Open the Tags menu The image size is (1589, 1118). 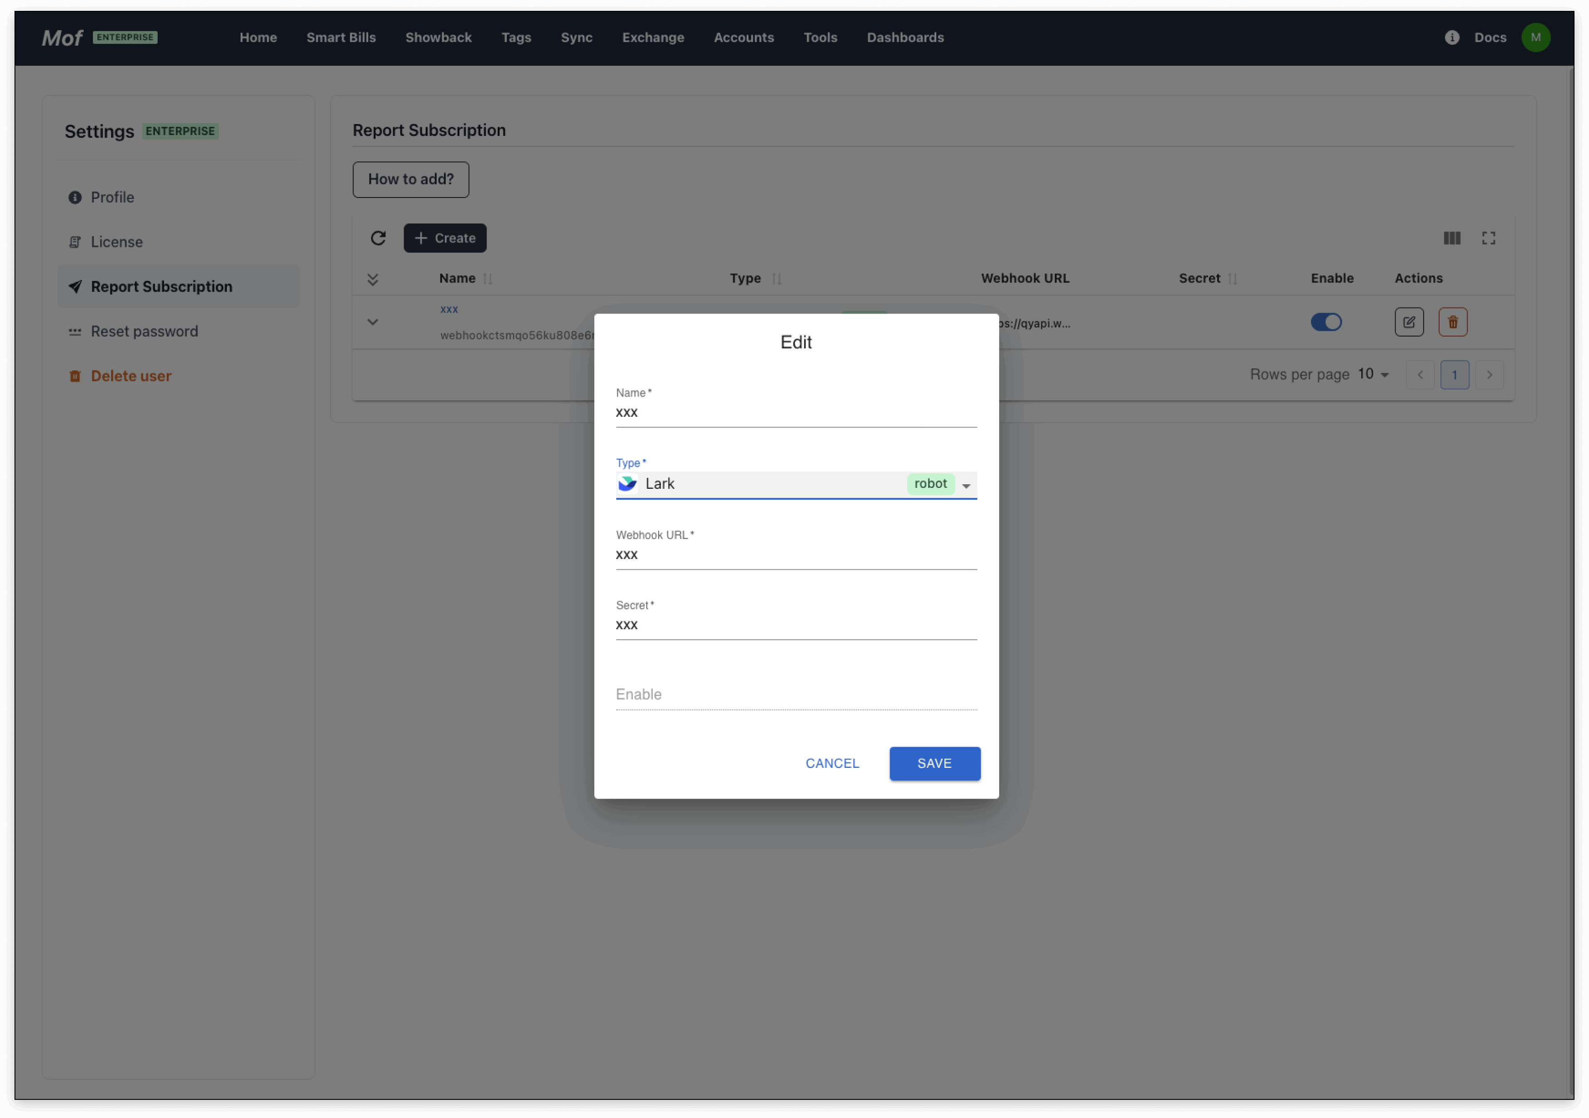click(516, 38)
